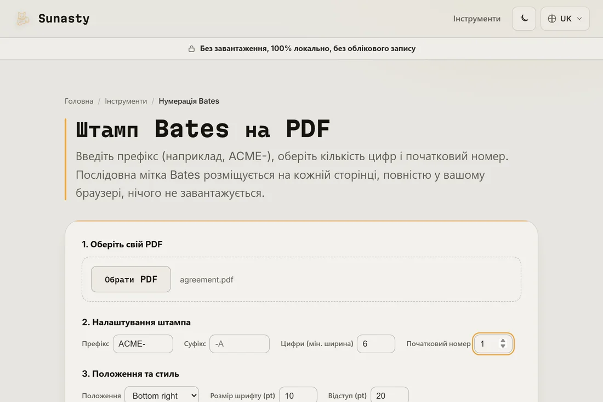
Task: Increase Початковий номер with up arrow
Action: pyautogui.click(x=503, y=341)
